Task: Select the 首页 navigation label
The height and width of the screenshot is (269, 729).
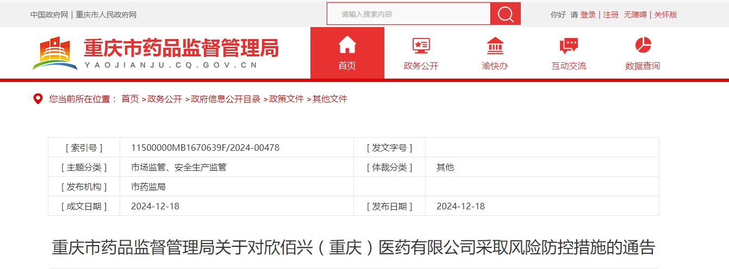Action: coord(347,66)
